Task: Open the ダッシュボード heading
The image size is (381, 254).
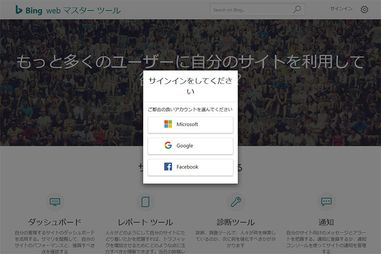Action: [x=55, y=222]
